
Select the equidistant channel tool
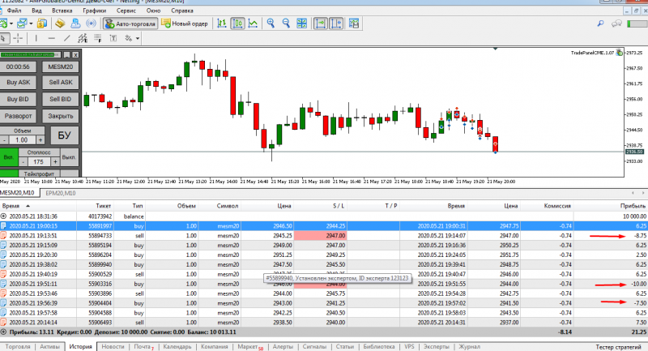coord(83,38)
